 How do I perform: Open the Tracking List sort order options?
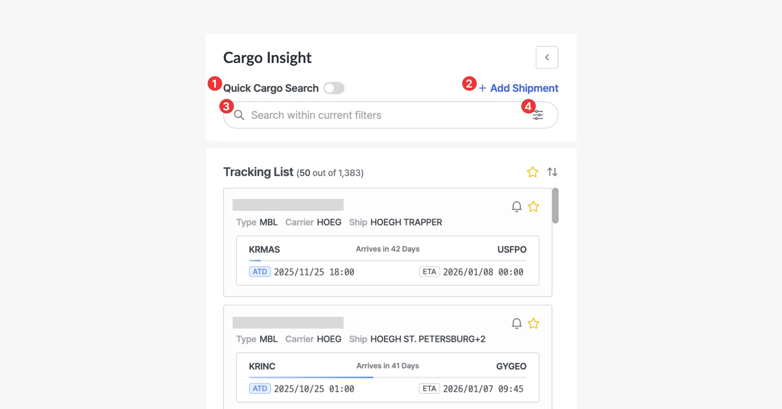click(x=552, y=172)
